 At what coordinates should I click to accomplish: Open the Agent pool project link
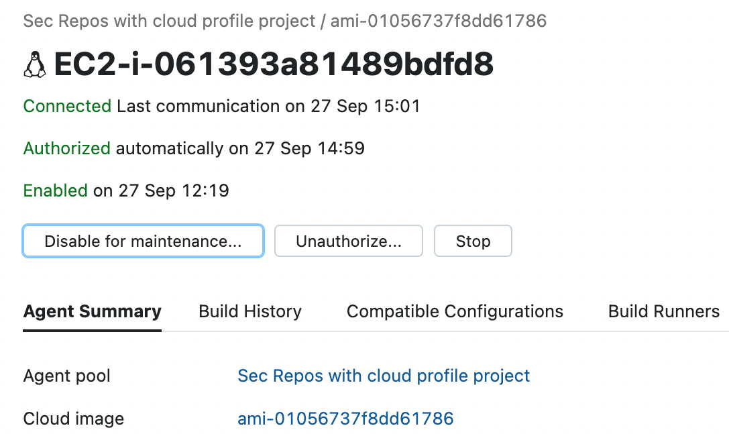coord(384,376)
